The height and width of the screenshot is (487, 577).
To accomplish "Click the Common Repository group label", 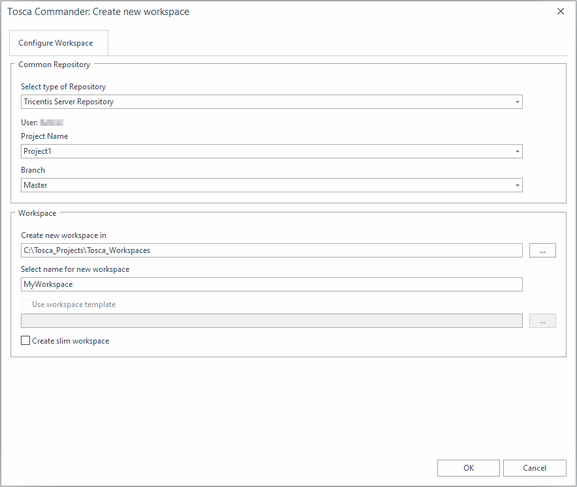I will pos(54,65).
